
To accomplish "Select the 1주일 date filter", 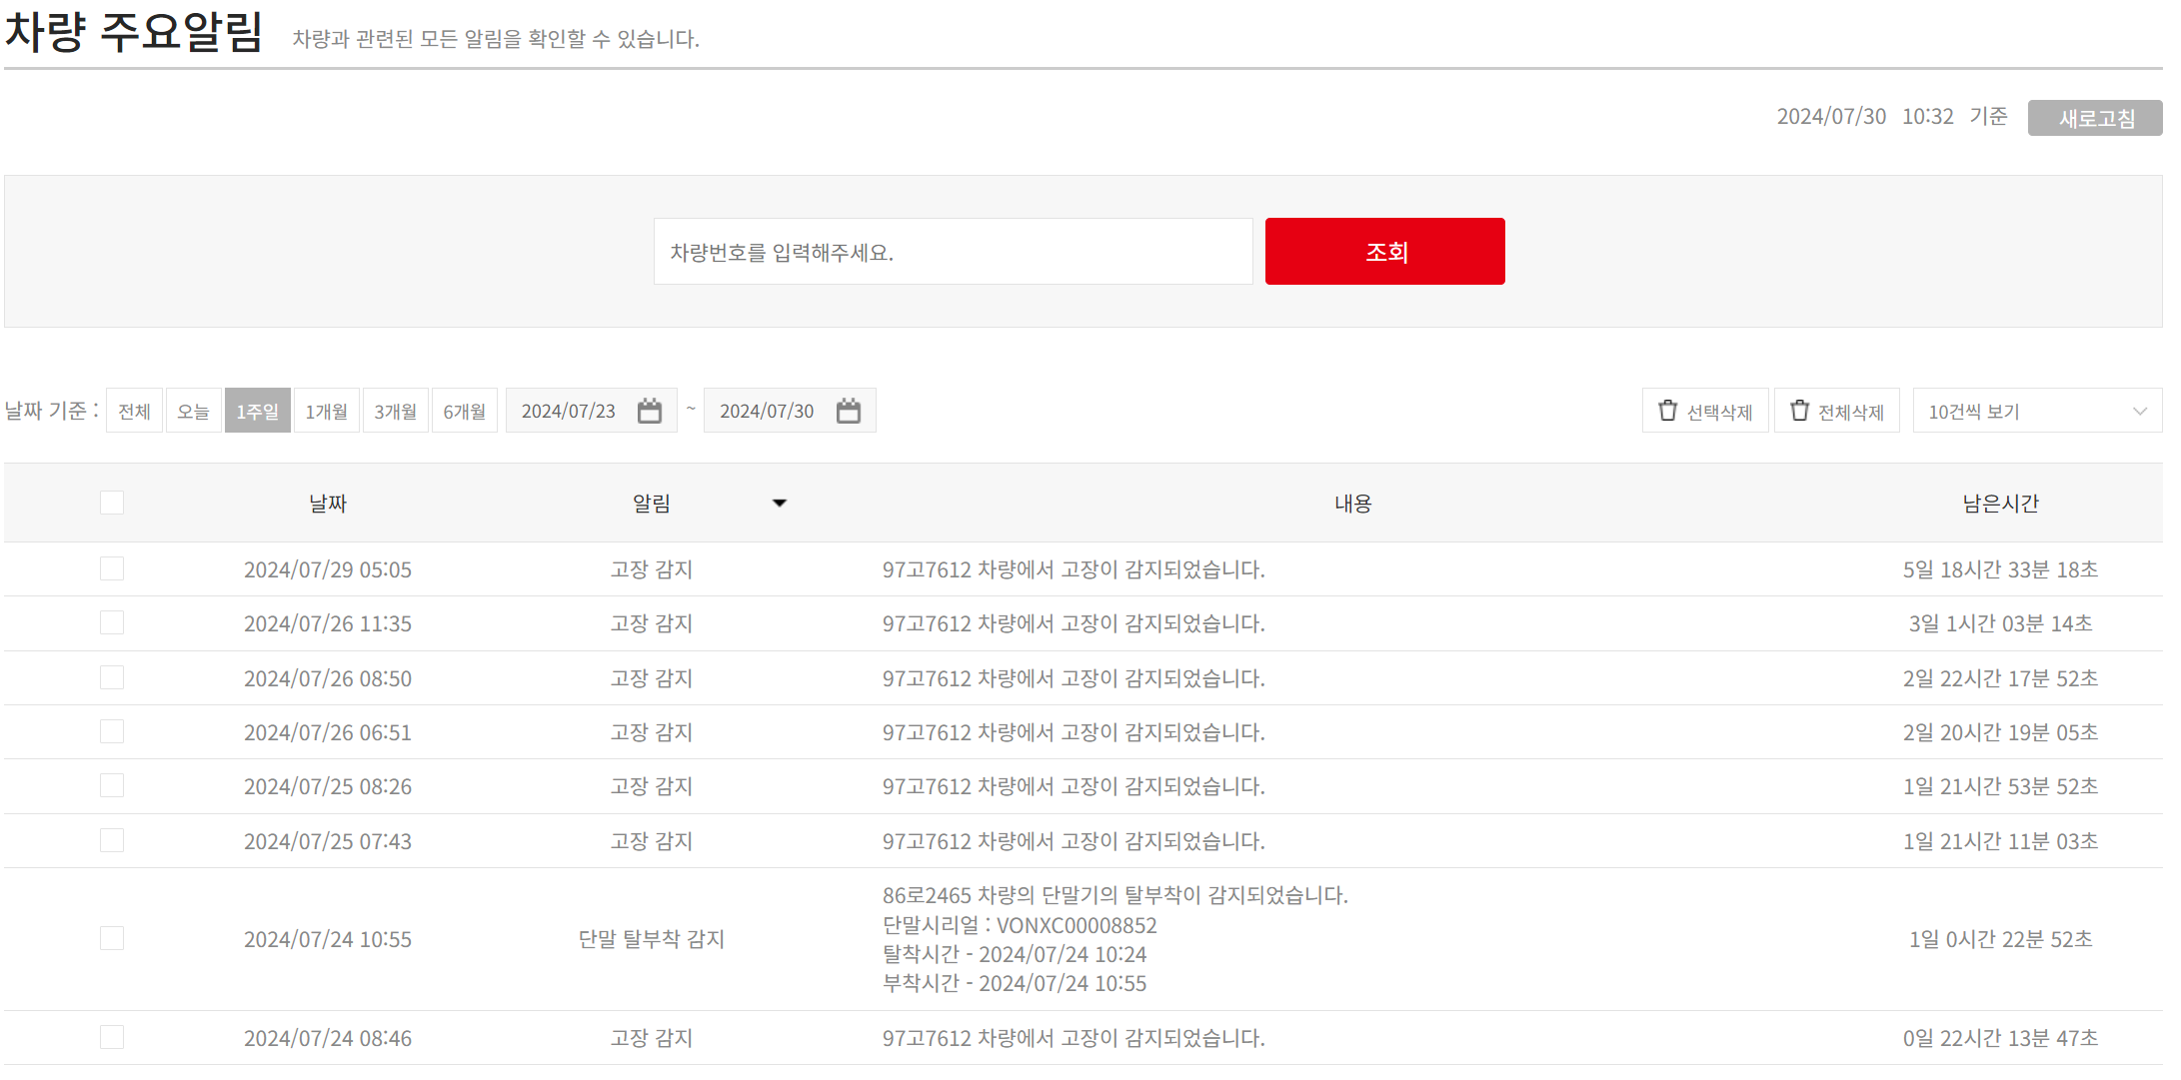I will tap(258, 411).
